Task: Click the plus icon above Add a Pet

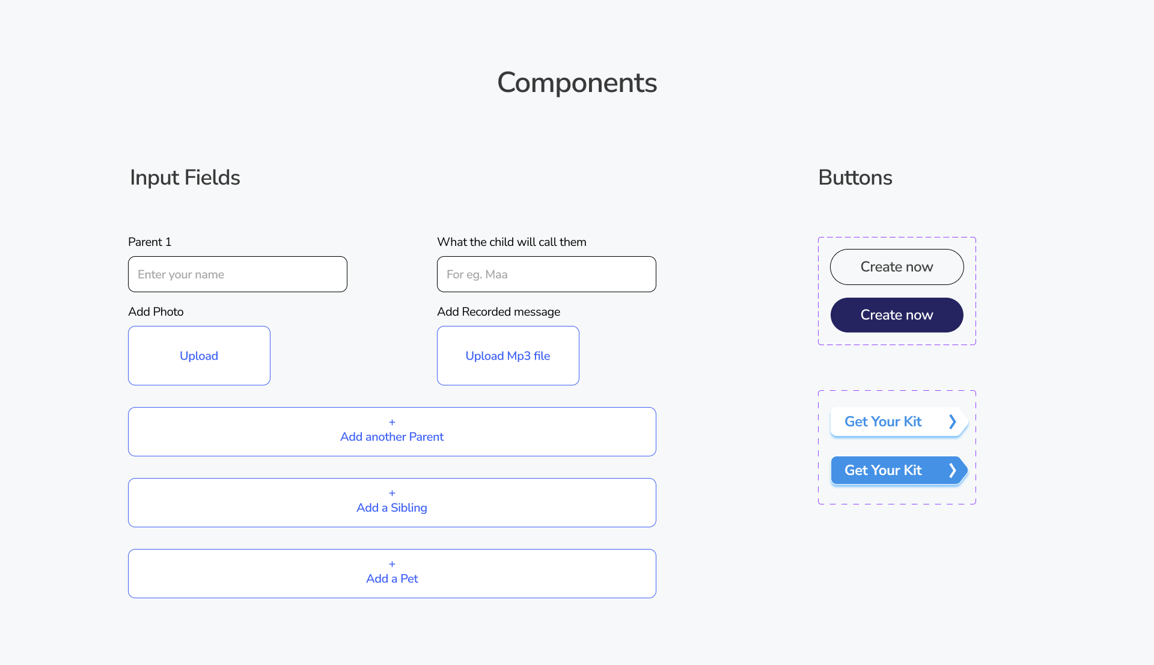Action: click(x=392, y=565)
